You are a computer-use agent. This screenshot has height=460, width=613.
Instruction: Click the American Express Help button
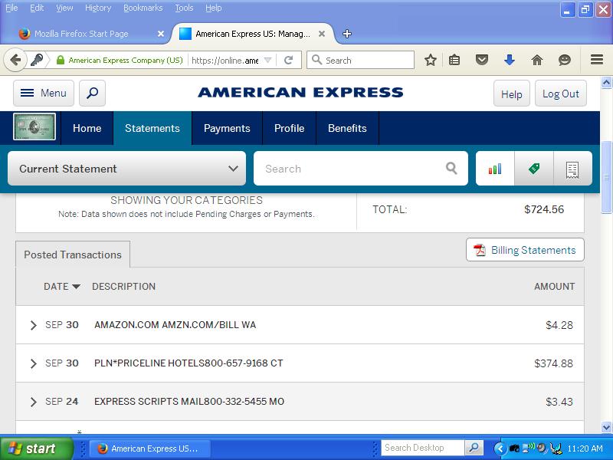pos(511,94)
